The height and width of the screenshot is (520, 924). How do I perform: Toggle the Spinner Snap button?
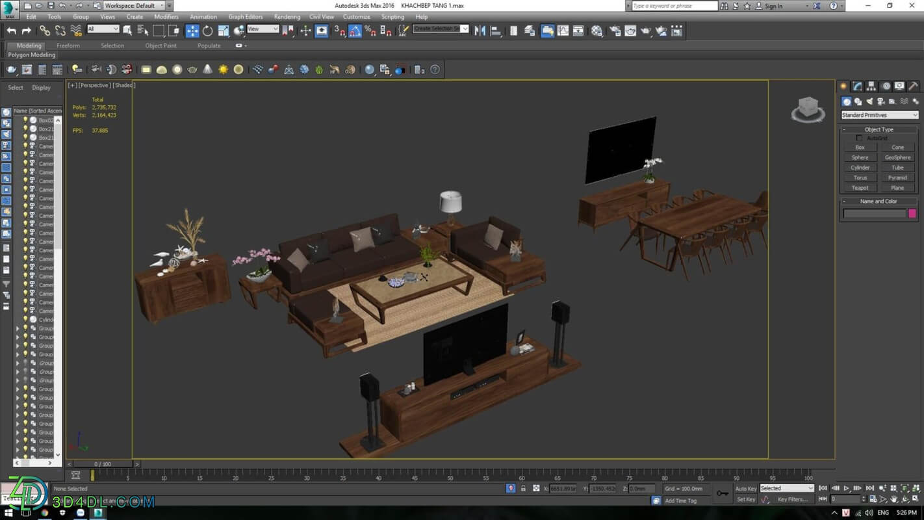pyautogui.click(x=386, y=31)
